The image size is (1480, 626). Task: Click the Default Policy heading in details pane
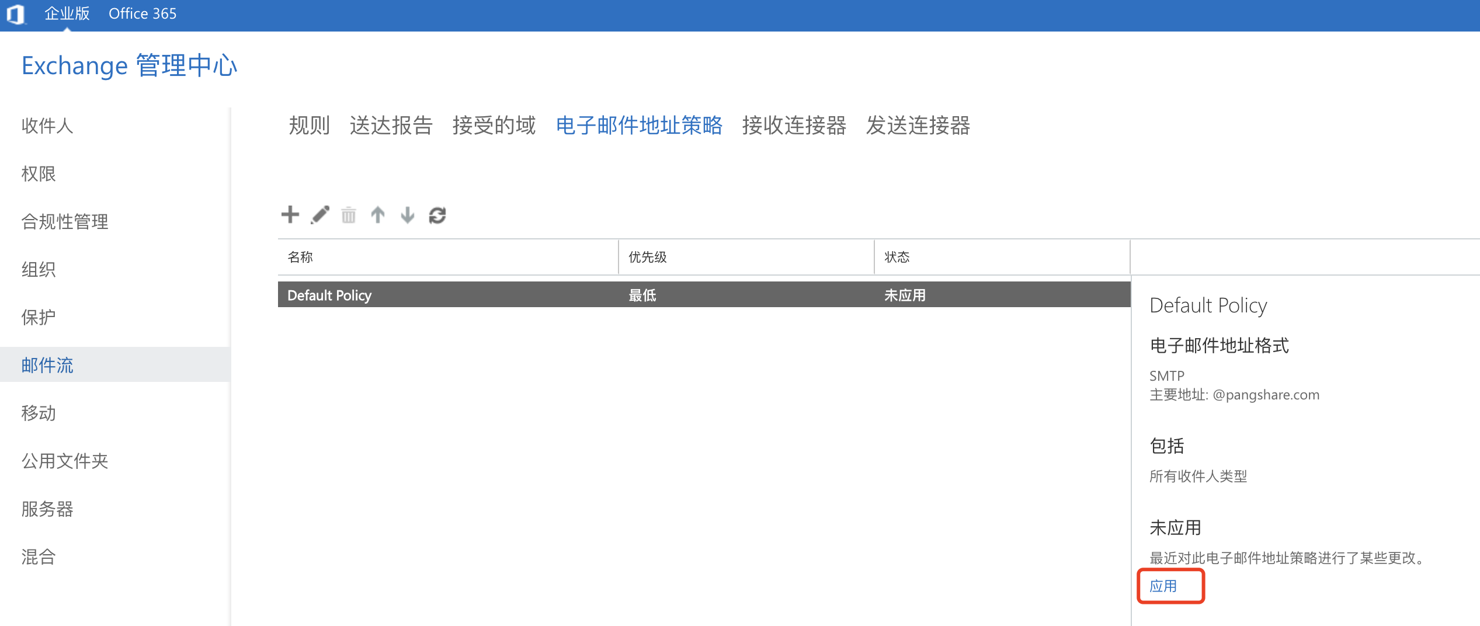(1208, 305)
